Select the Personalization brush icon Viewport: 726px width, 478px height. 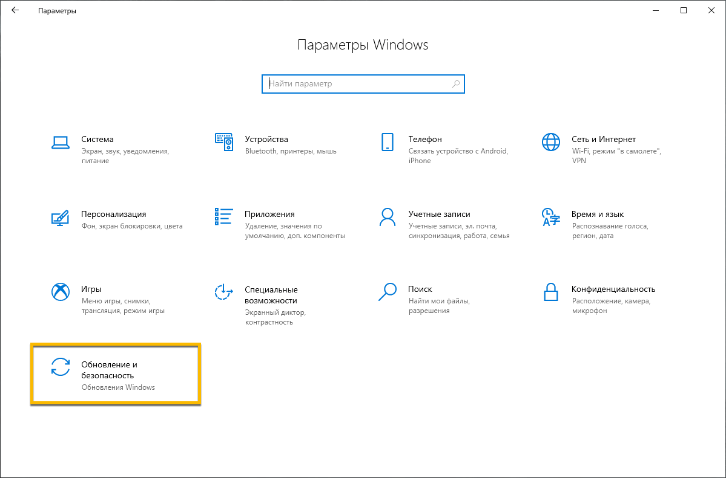(x=60, y=218)
